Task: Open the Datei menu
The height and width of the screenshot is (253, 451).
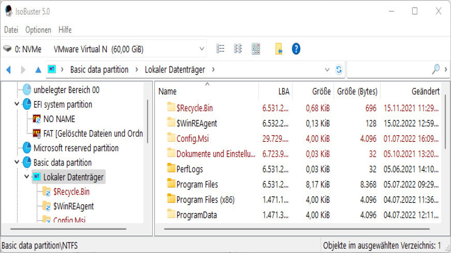Action: (11, 30)
